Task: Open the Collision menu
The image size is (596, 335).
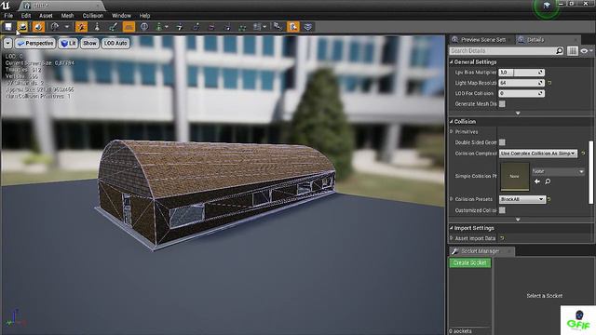Action: [x=93, y=16]
